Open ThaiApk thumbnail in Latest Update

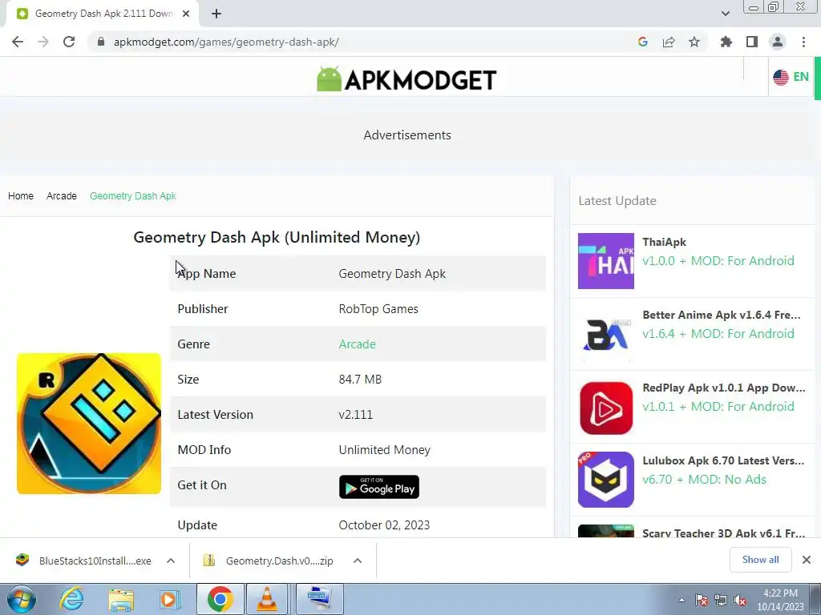pos(606,261)
